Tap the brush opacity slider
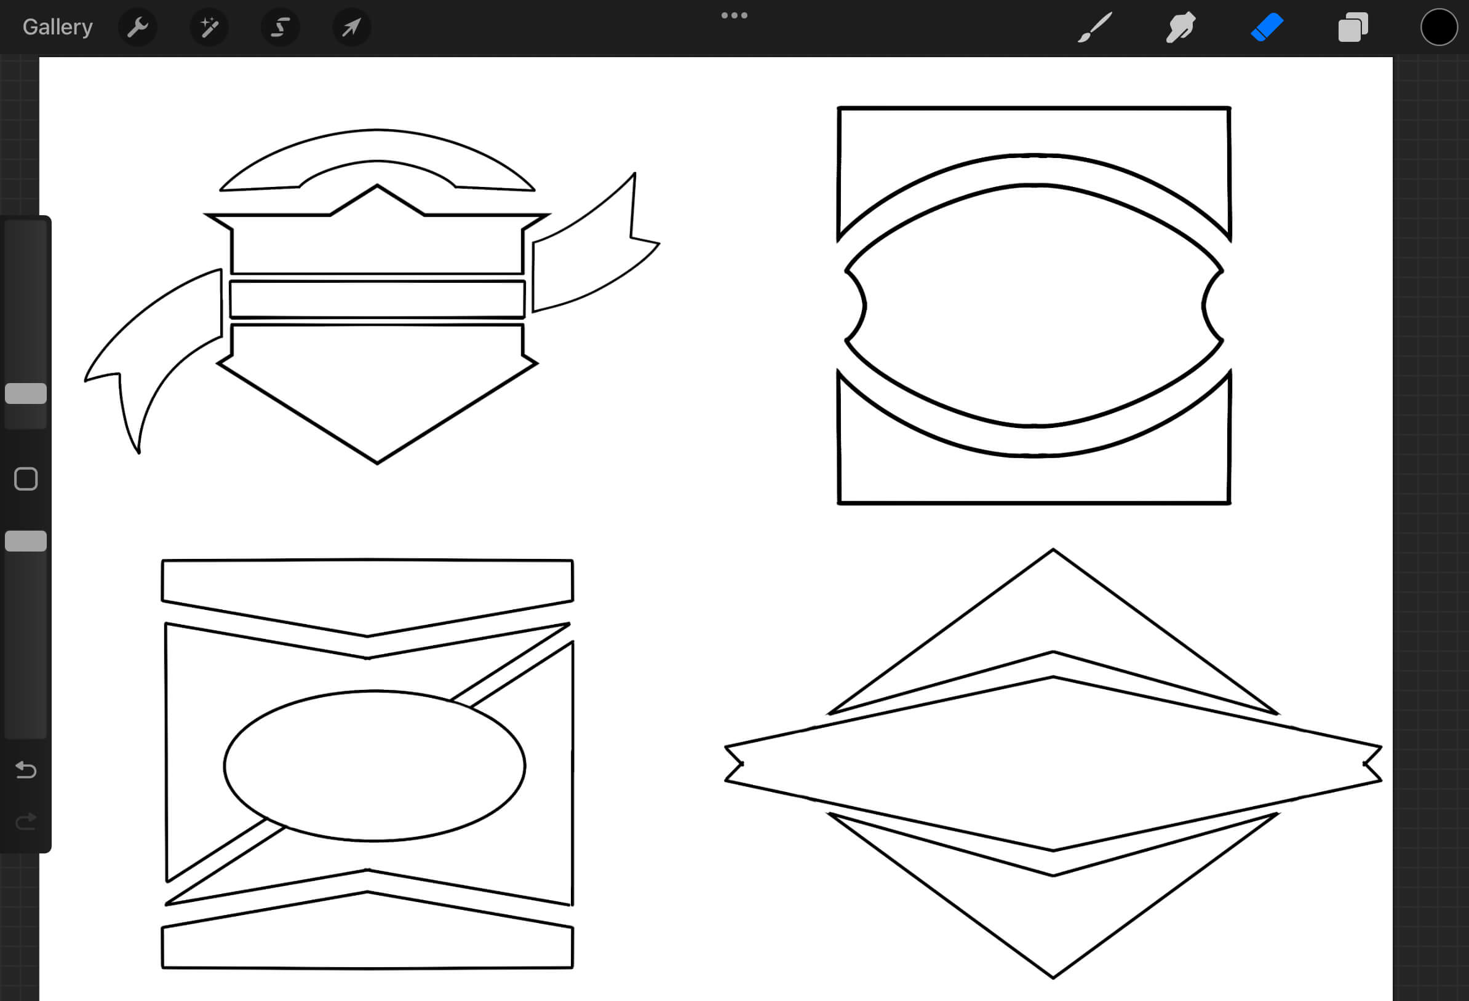Viewport: 1469px width, 1001px height. (x=25, y=541)
